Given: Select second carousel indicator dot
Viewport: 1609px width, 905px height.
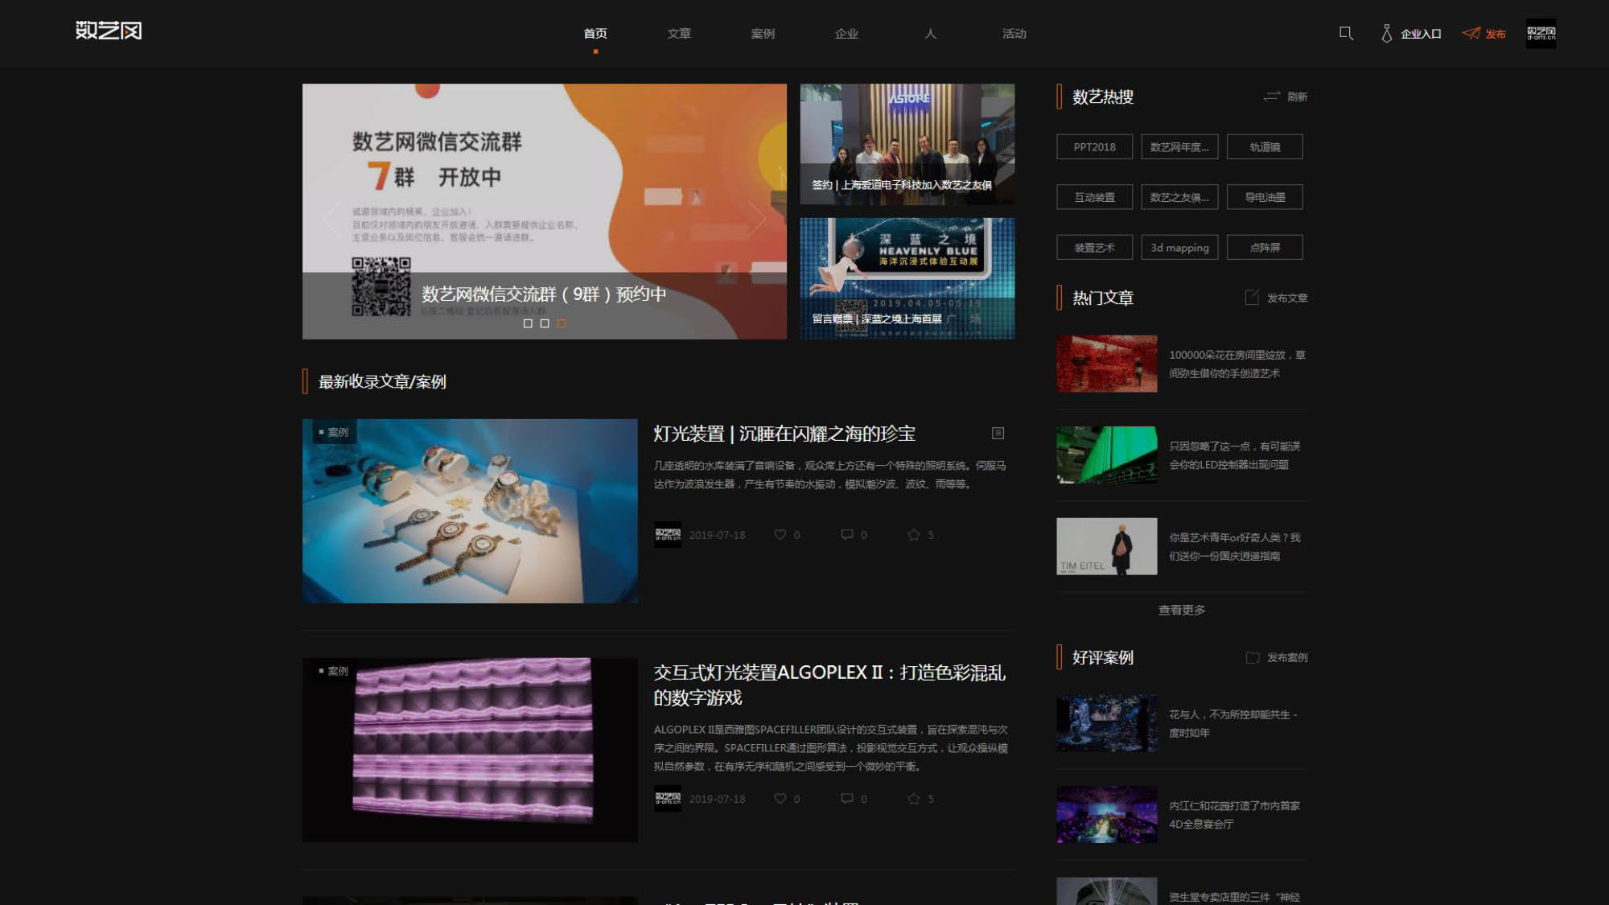Looking at the screenshot, I should [545, 323].
